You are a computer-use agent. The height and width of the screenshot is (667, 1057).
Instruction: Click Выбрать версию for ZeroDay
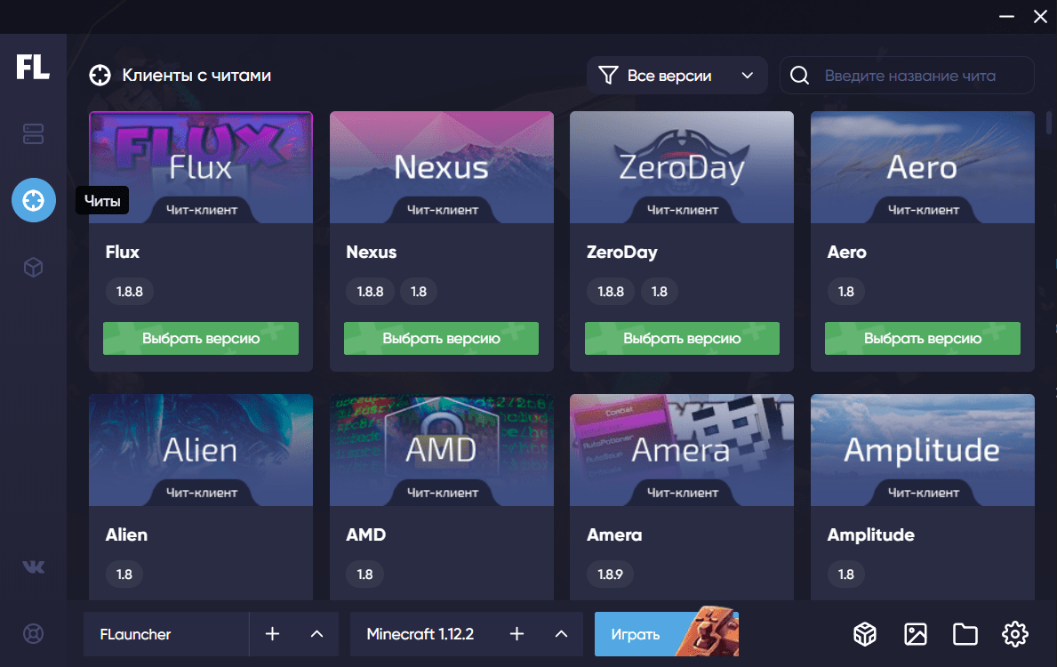(682, 339)
